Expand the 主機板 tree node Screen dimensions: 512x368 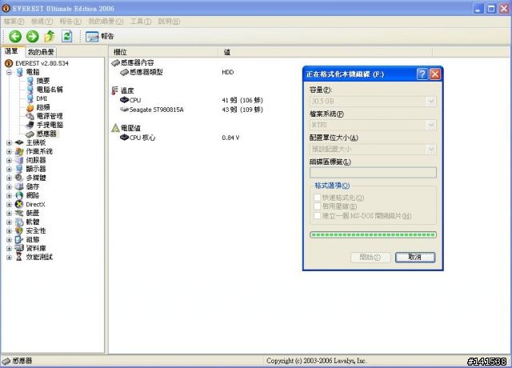(x=9, y=142)
